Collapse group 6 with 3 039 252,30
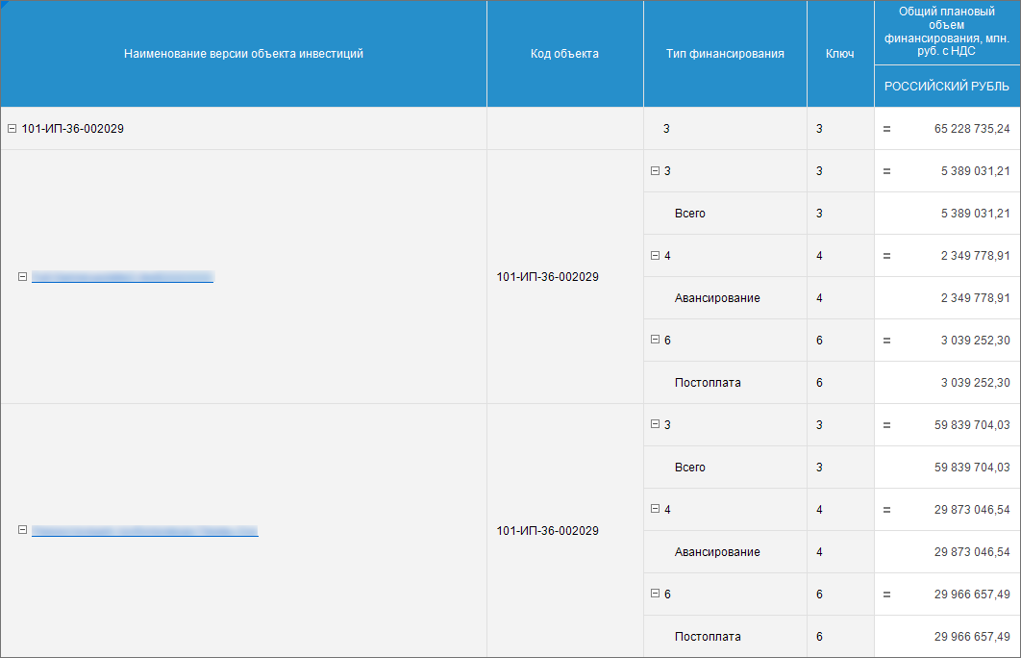 coord(655,340)
